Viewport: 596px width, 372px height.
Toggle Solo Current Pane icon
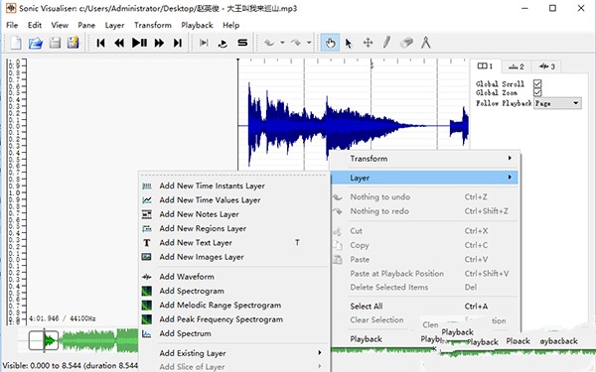pos(242,43)
